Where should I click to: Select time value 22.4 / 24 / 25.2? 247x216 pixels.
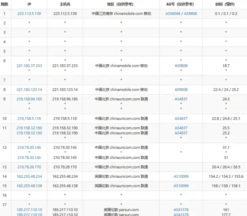point(226,90)
